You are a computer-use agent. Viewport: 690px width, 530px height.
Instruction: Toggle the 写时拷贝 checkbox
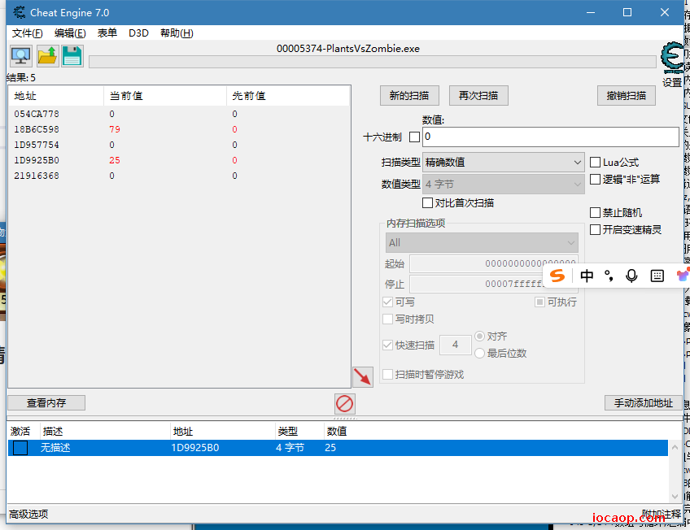[x=387, y=319]
